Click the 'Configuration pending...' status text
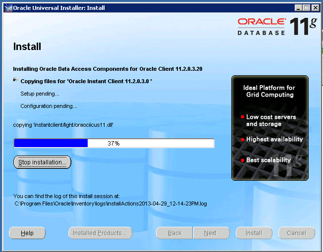Screen dimensions: 323x252 point(49,106)
